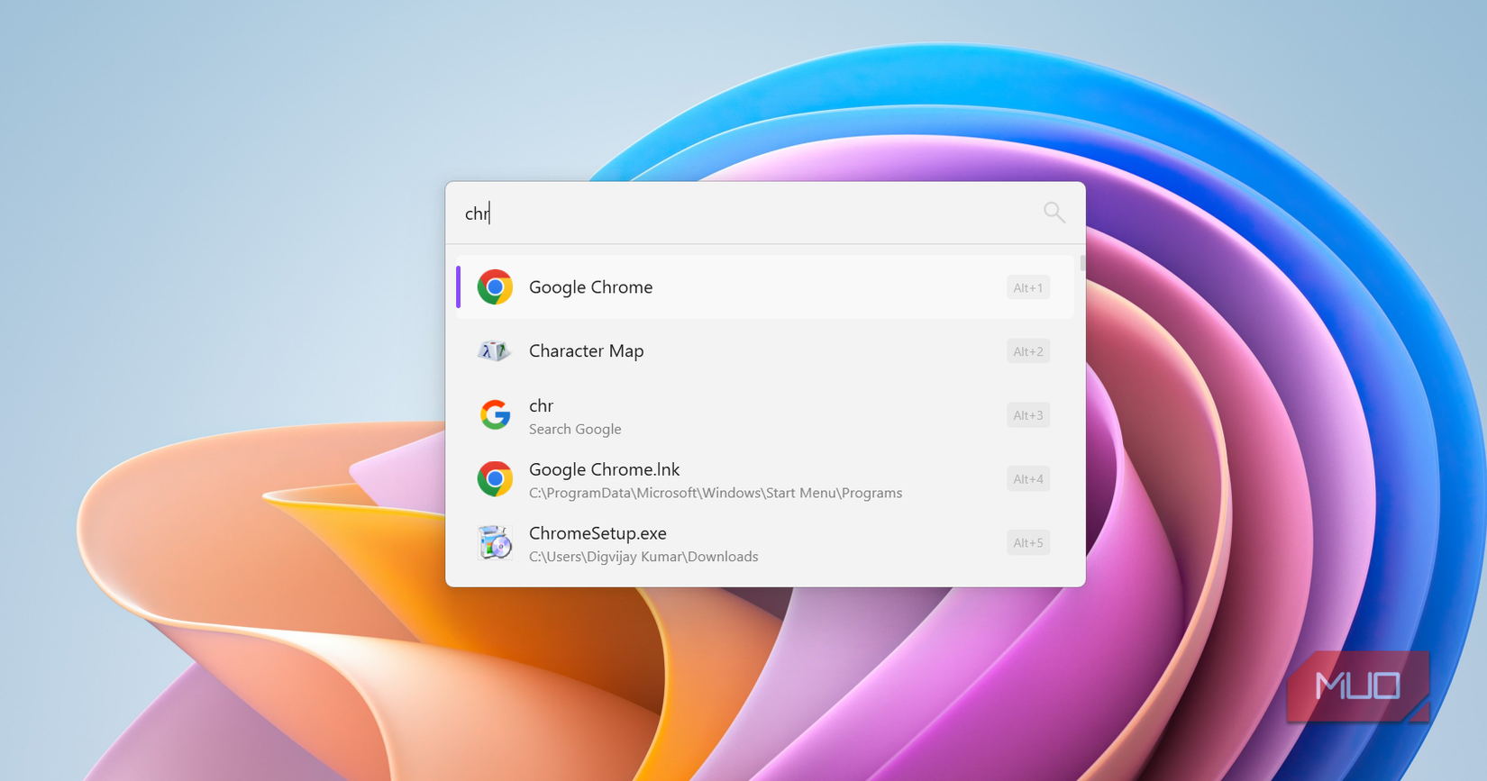
Task: Select the Google Chrome result name
Action: pos(590,287)
